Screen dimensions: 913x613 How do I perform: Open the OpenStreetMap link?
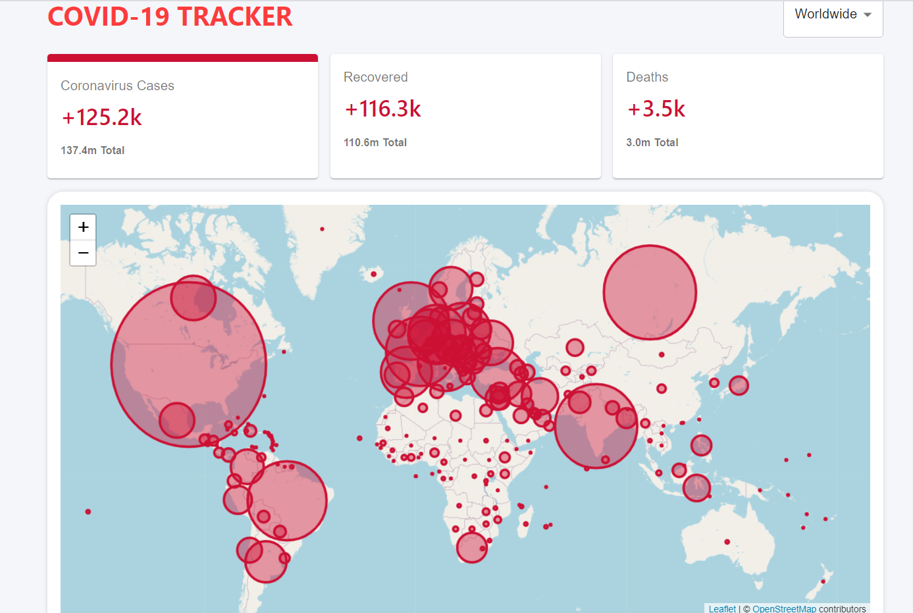tap(784, 609)
